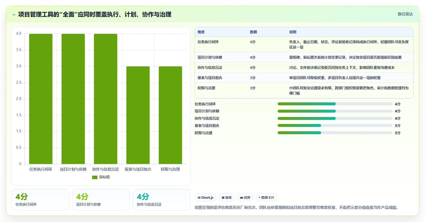Click 协作与信息沉淀 label in progress list
The width and height of the screenshot is (425, 222).
(207, 118)
